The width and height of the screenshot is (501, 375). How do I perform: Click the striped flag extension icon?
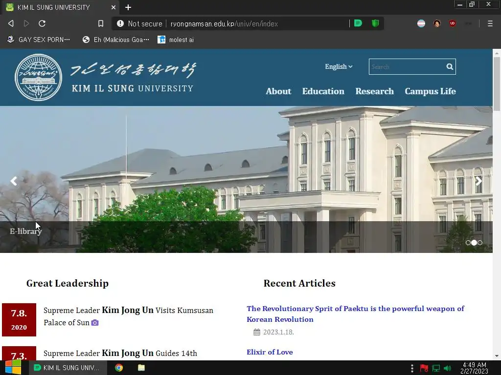click(421, 23)
